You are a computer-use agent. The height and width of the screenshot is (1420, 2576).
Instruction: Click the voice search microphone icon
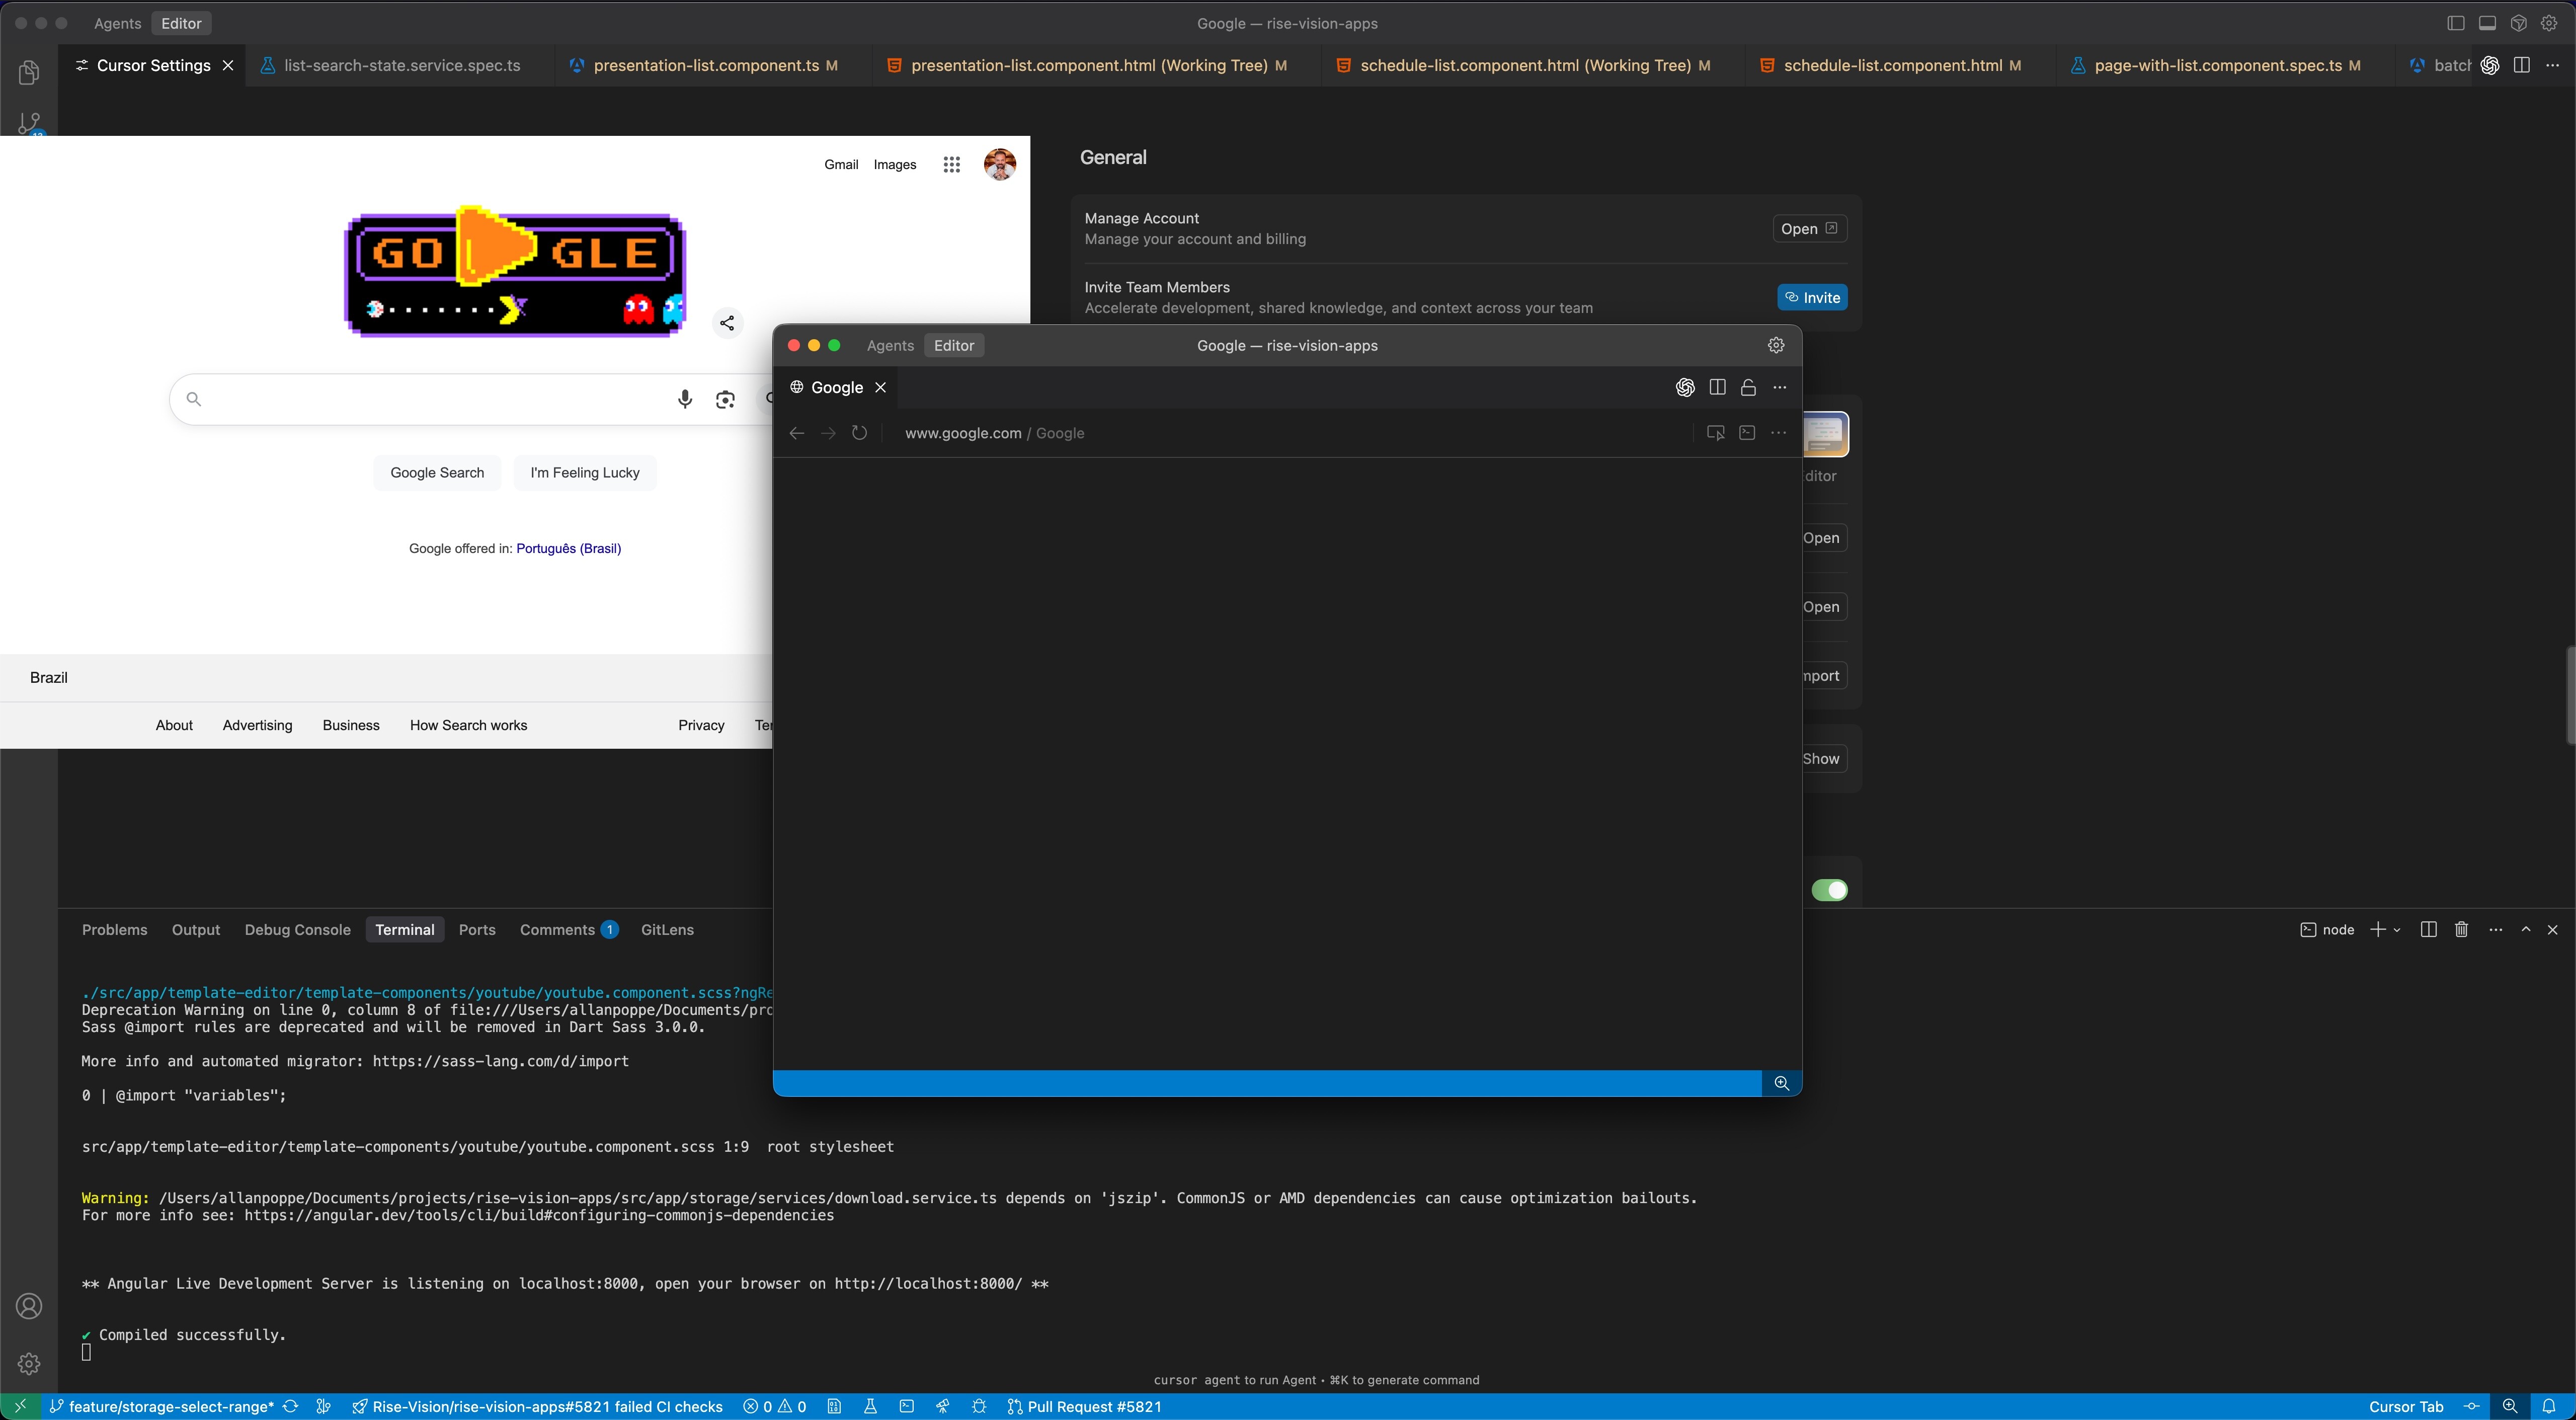(684, 400)
